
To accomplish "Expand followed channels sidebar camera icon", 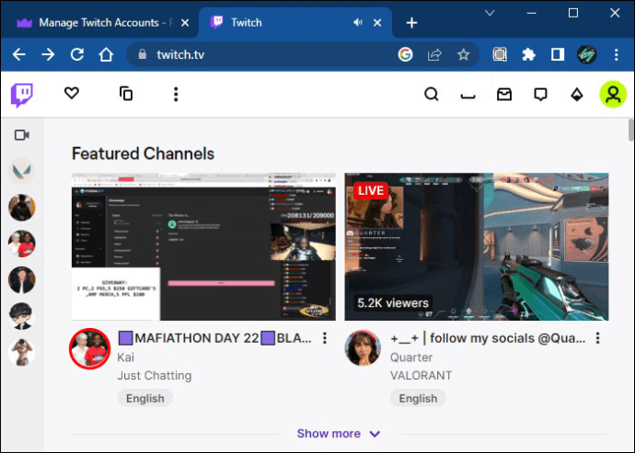I will [22, 135].
